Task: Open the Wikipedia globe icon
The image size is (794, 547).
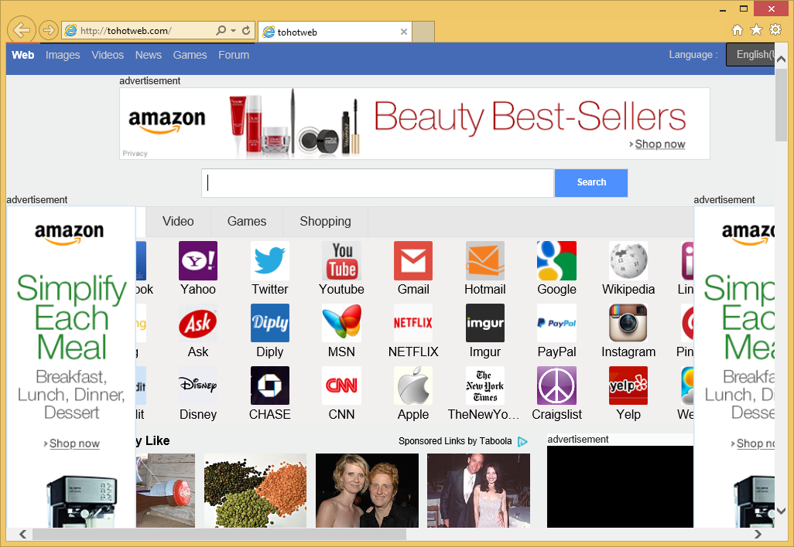Action: coord(628,261)
